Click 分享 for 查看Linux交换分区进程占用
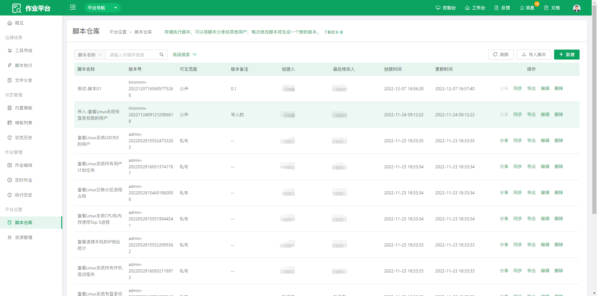The height and width of the screenshot is (296, 597). [x=504, y=192]
